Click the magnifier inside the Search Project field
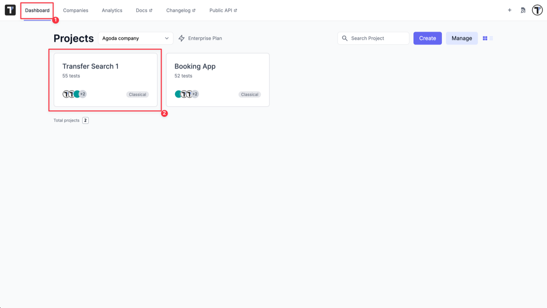 click(x=345, y=38)
